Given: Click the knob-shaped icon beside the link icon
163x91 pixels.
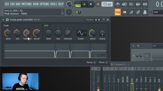Looking at the screenshot, I should coord(145,12).
